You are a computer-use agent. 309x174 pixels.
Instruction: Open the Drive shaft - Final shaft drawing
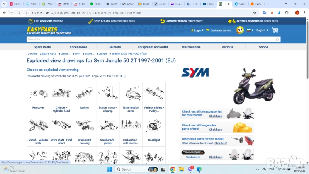point(61,130)
